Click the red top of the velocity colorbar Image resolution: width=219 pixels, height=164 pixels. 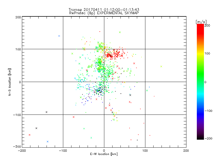pyautogui.click(x=200, y=29)
